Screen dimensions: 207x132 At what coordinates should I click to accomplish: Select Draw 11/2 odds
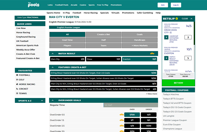103,59
